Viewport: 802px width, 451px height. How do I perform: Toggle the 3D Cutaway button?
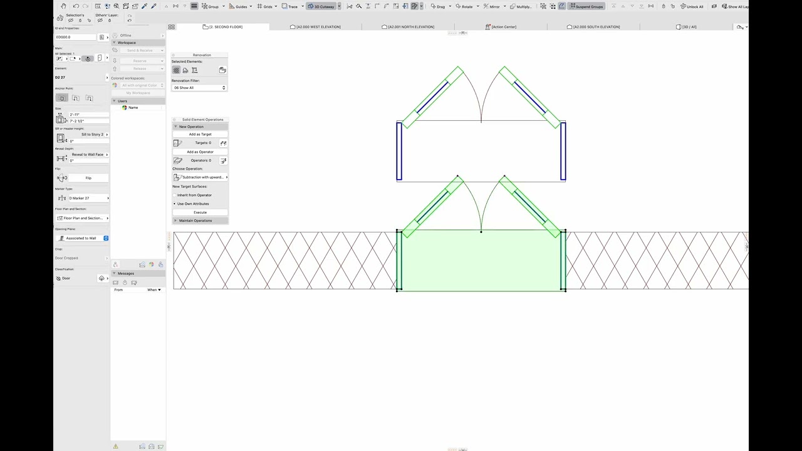(321, 6)
